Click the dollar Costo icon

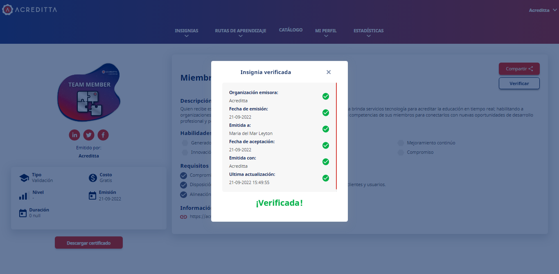coord(92,178)
